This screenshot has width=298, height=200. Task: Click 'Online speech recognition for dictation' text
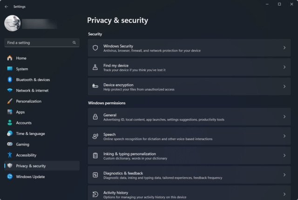point(158,139)
